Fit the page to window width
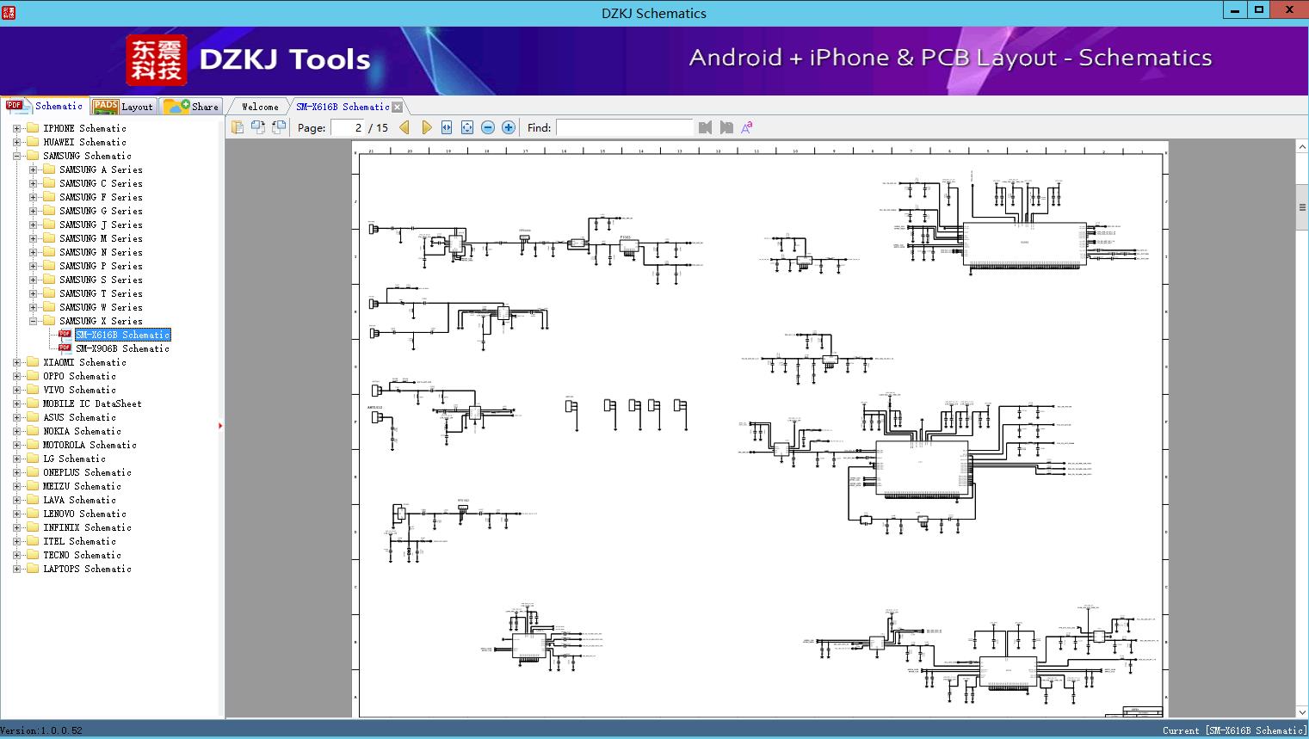Viewport: 1309px width, 739px height. click(x=447, y=127)
